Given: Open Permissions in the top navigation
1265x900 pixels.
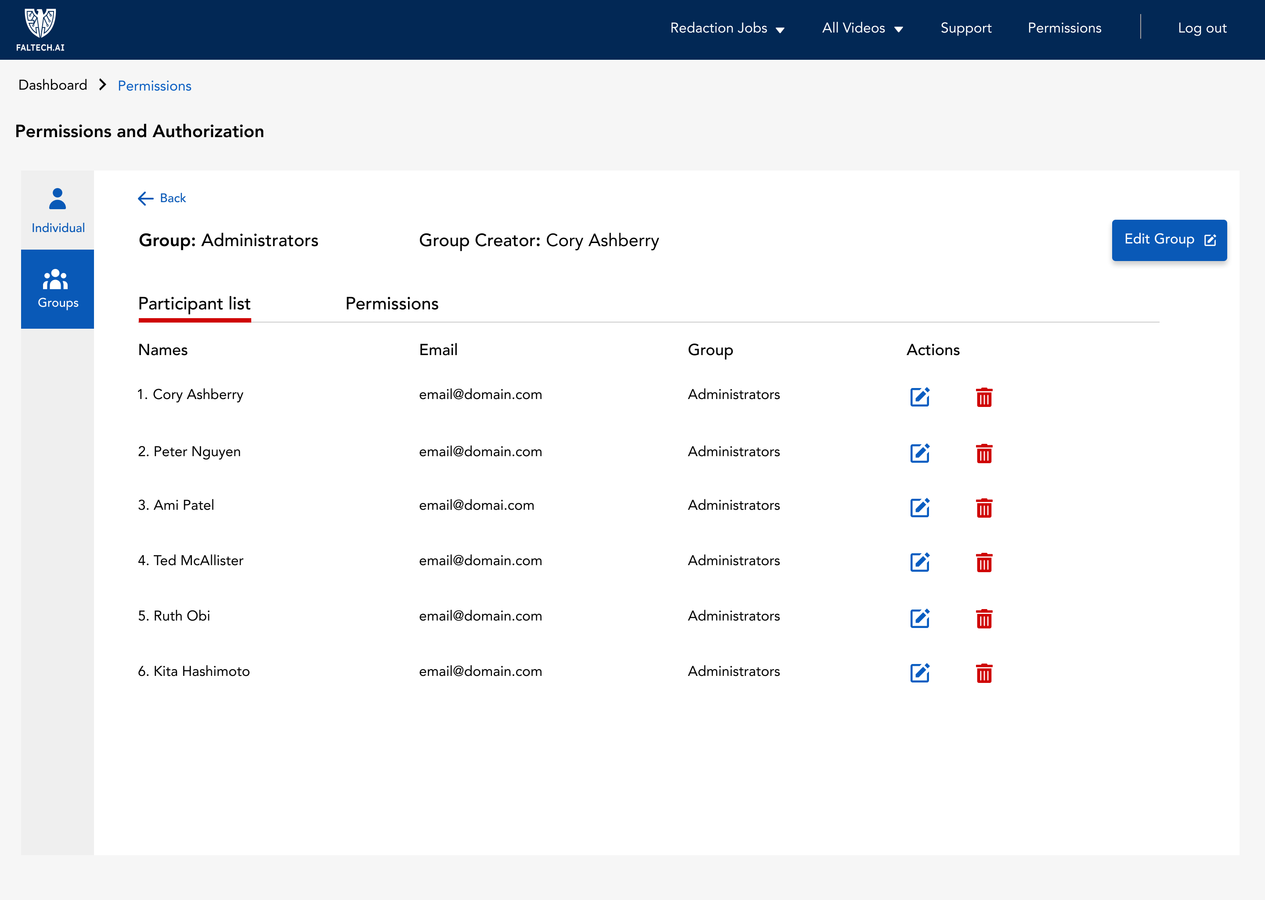Looking at the screenshot, I should point(1065,28).
